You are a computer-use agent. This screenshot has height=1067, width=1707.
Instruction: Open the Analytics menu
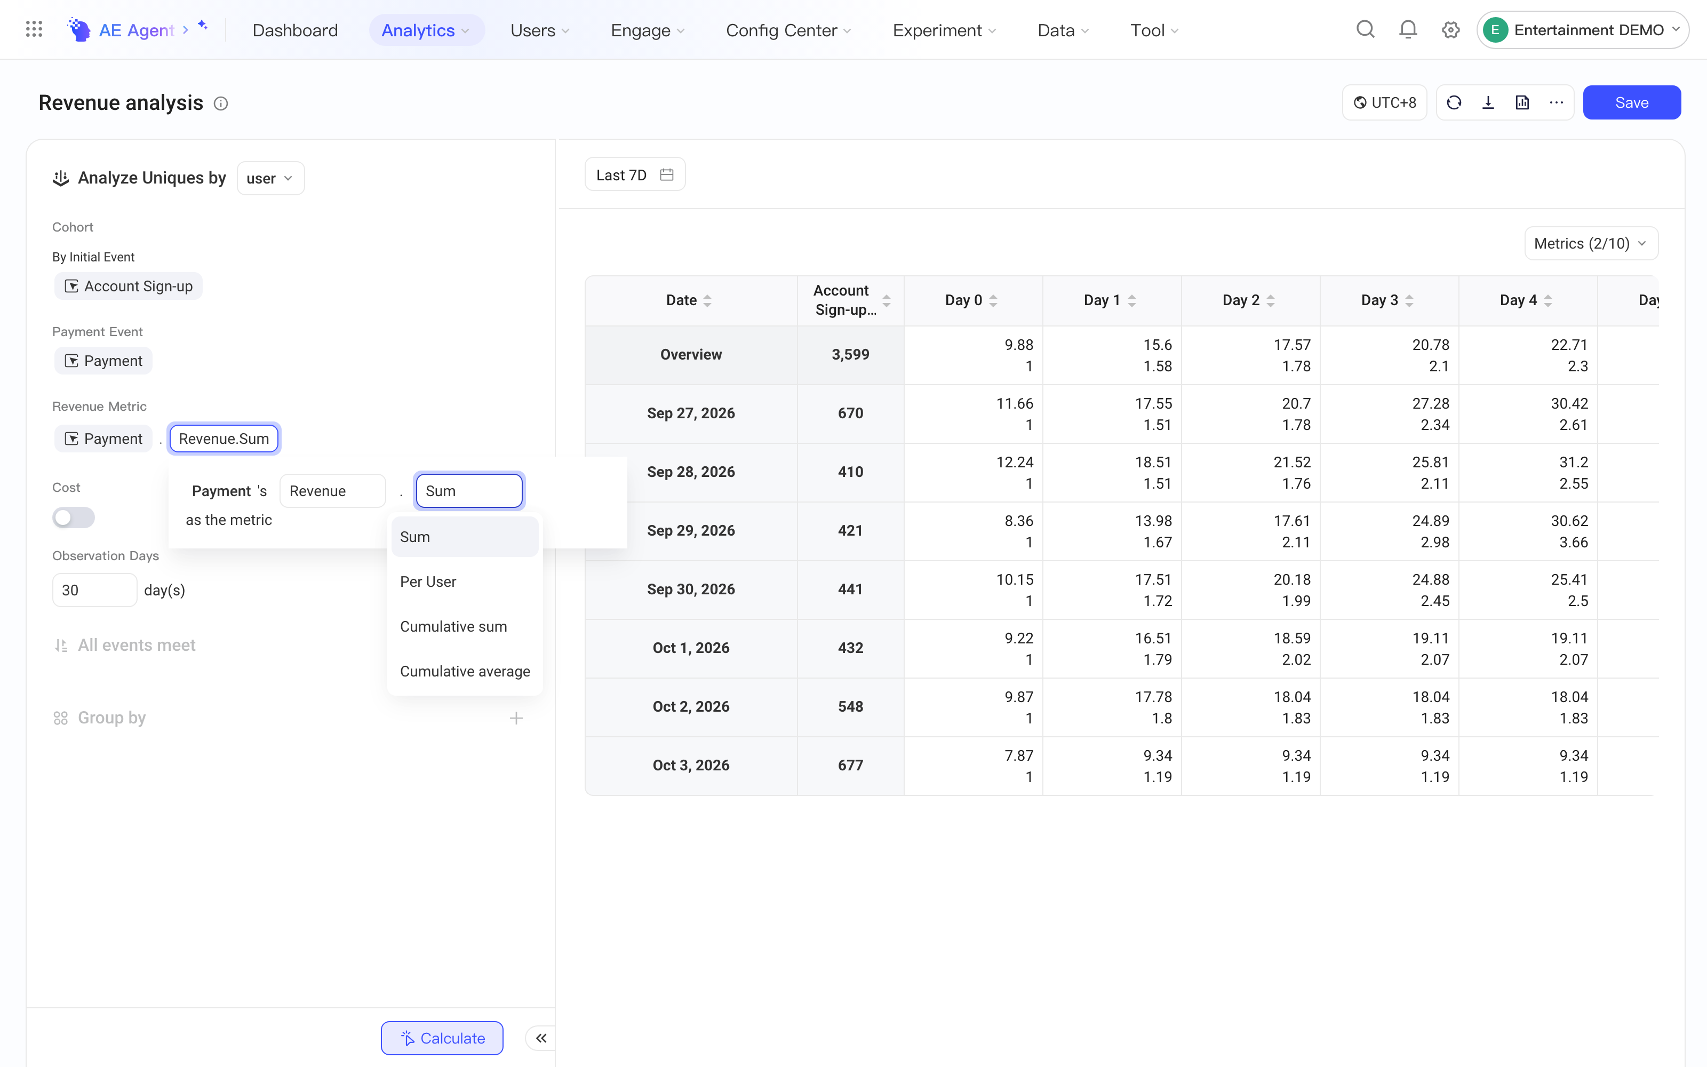point(426,30)
